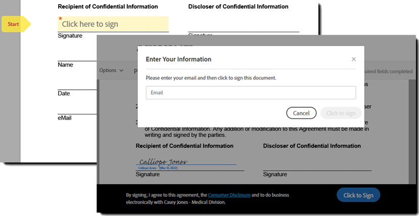Click the 'Enter Your Information' dialog title
The width and height of the screenshot is (419, 216).
pos(178,59)
